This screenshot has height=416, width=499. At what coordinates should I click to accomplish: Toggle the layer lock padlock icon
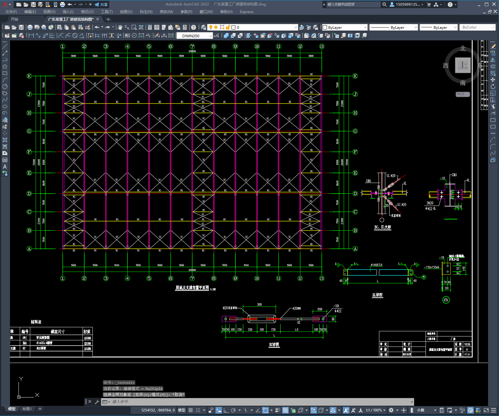coord(228,27)
